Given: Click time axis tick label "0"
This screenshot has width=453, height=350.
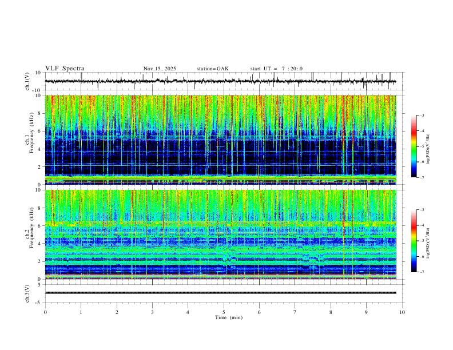Looking at the screenshot, I should (x=45, y=312).
